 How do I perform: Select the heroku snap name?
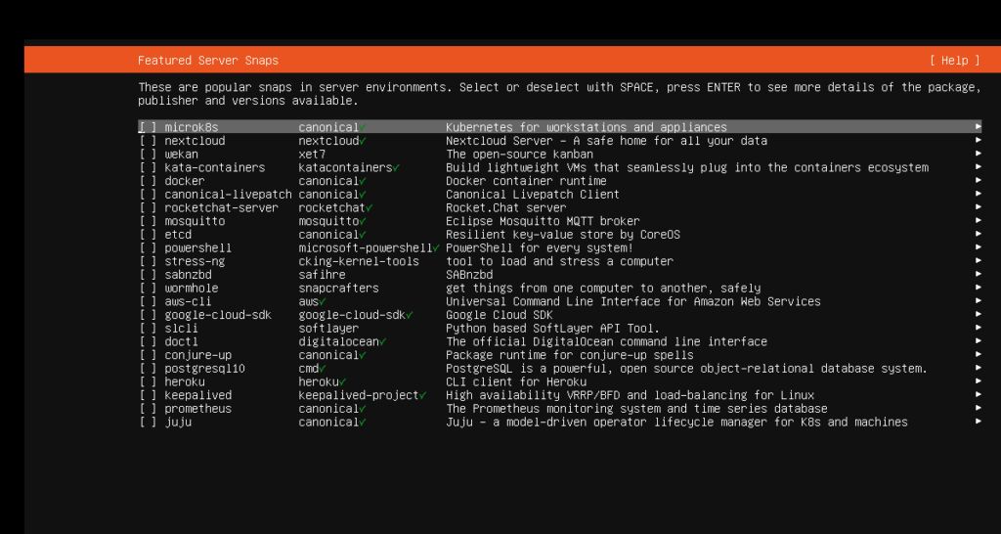(x=185, y=382)
